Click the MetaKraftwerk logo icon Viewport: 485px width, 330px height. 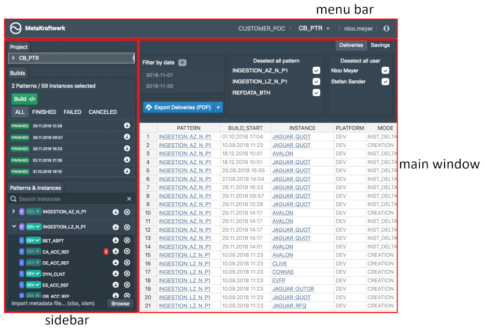pyautogui.click(x=16, y=28)
